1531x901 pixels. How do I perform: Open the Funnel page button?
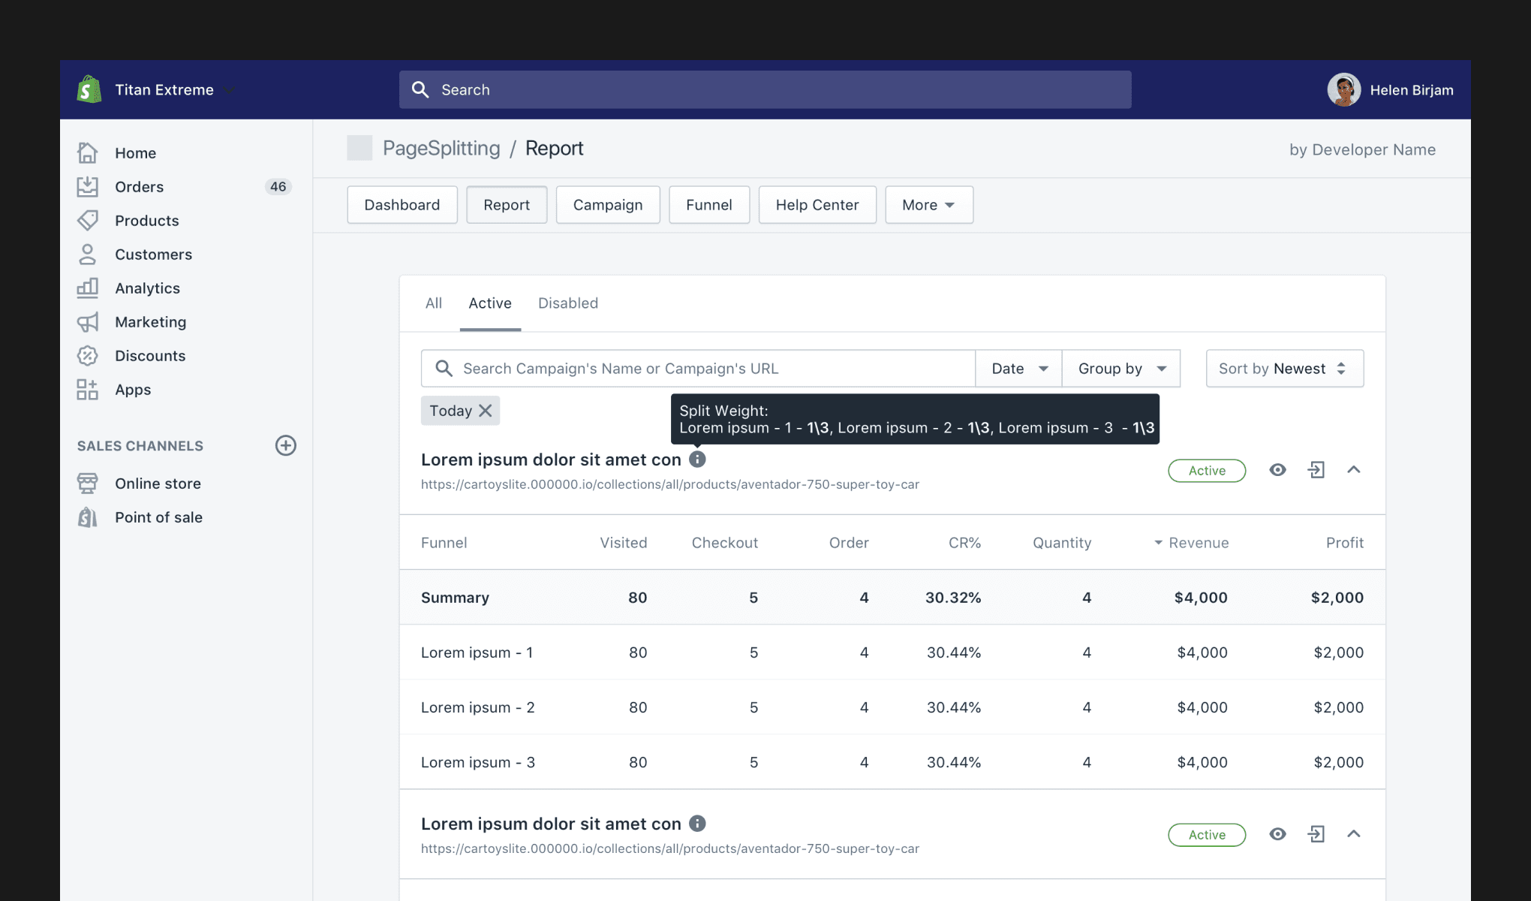click(708, 205)
